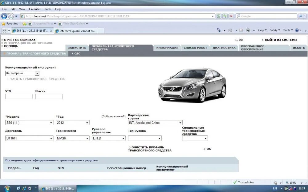This screenshot has height=192, width=308.
Task: Click the search magnifier button
Action: pos(300,16)
